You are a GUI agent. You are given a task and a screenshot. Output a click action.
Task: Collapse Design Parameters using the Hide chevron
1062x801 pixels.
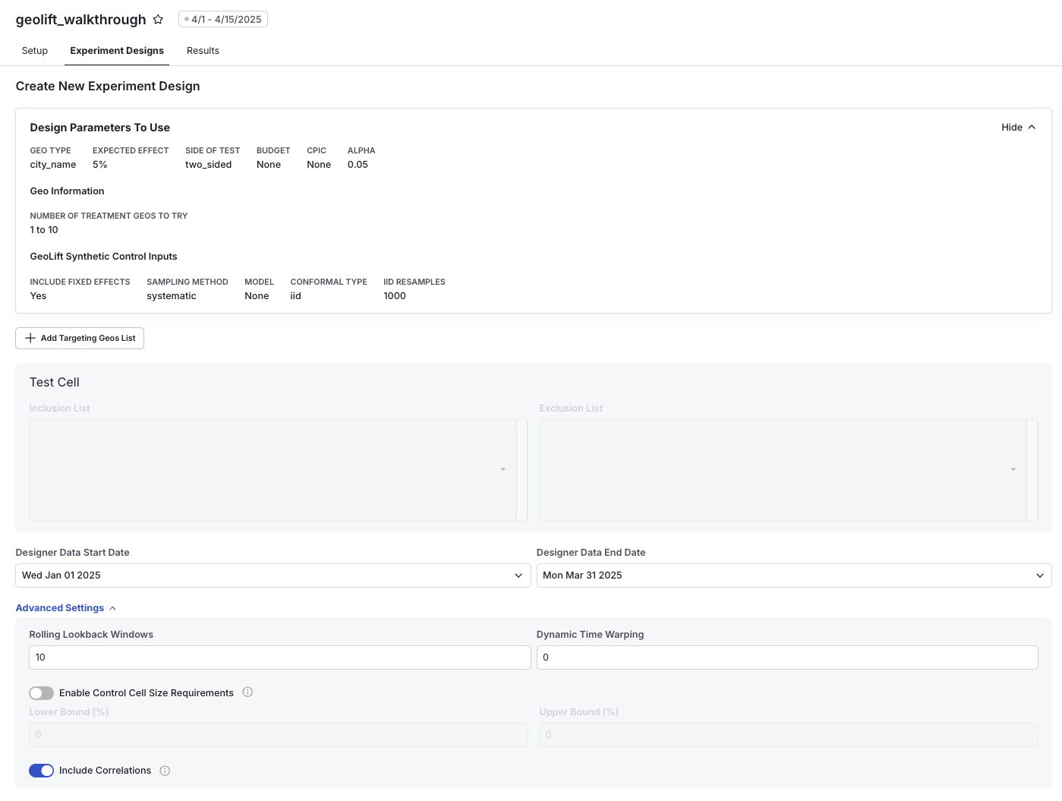pyautogui.click(x=1031, y=127)
